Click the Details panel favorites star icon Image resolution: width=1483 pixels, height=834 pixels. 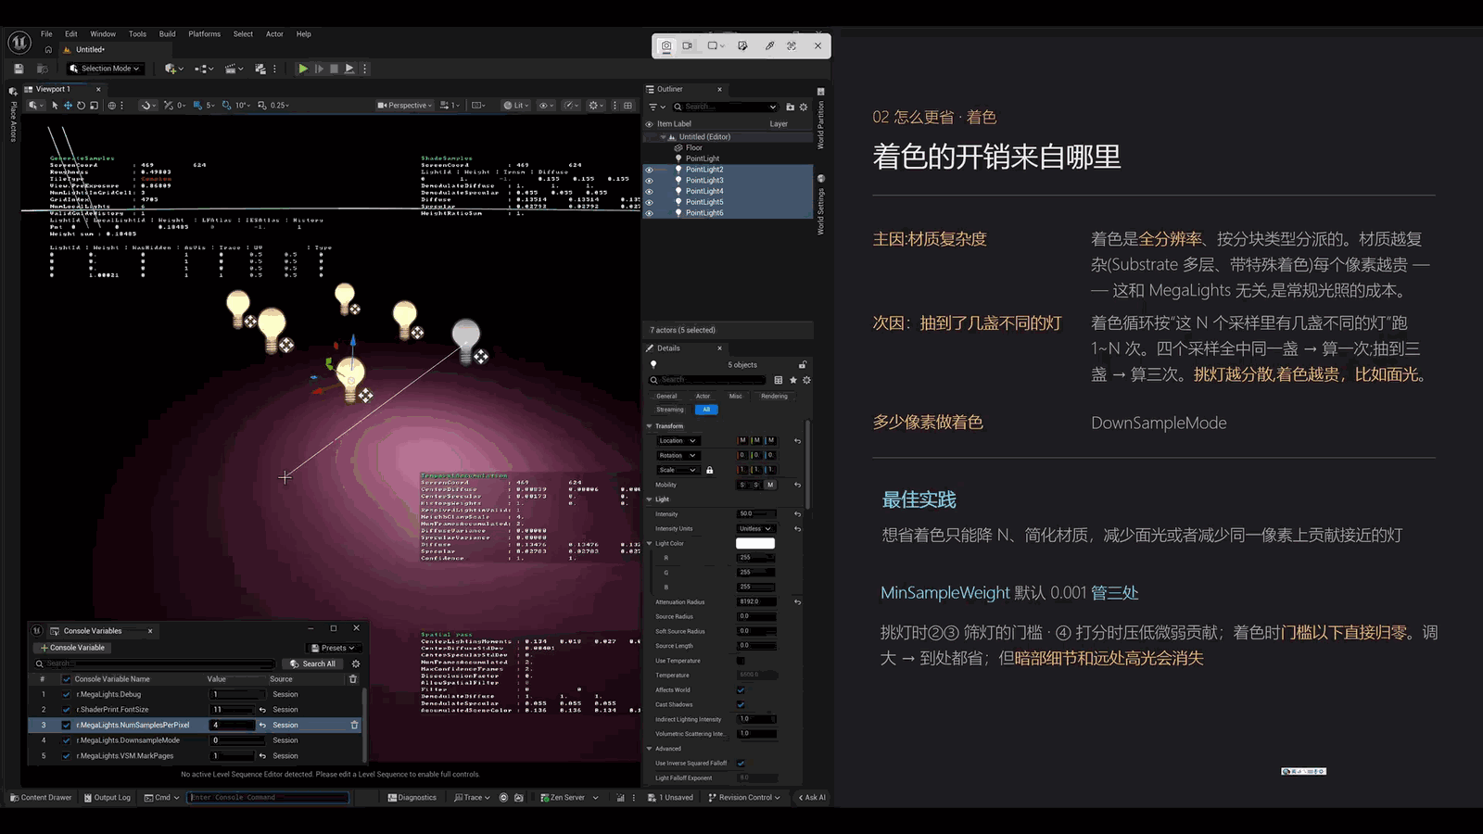coord(793,380)
